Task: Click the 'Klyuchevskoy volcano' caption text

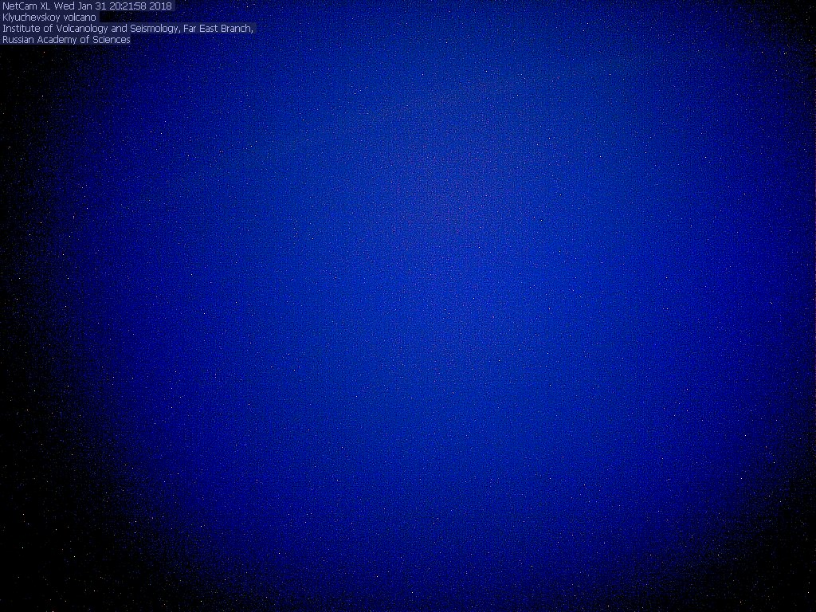Action: pyautogui.click(x=49, y=18)
